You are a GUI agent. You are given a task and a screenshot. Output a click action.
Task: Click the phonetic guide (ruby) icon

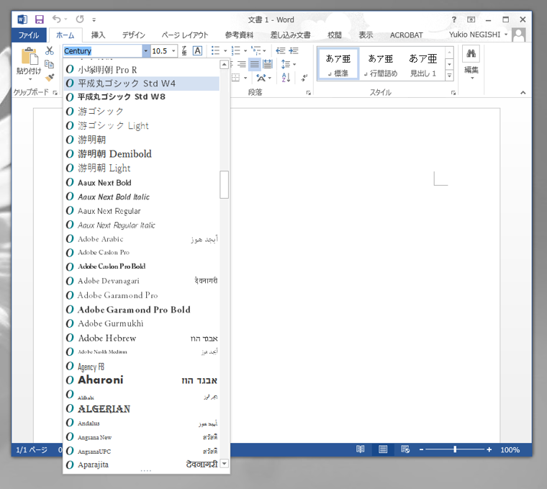click(184, 51)
